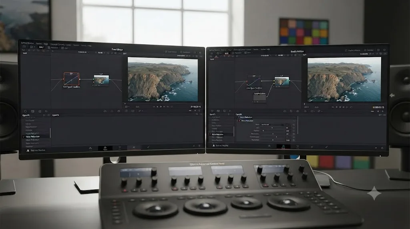The height and width of the screenshot is (229, 410).
Task: Switch to the checkmark page tab in Studio Edition
Action: coord(326,147)
